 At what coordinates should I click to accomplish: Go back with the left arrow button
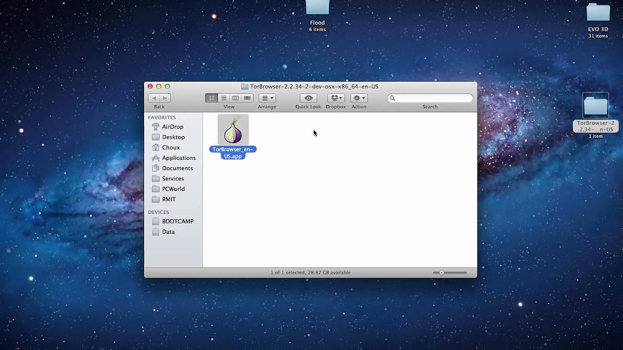154,98
